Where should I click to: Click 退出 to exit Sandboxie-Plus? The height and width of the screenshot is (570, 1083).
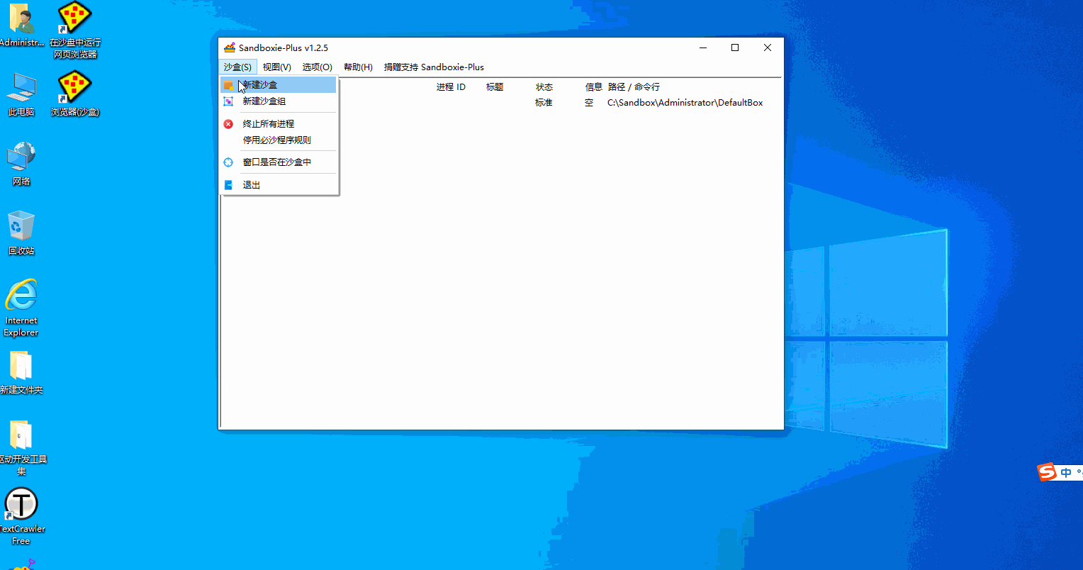tap(279, 185)
